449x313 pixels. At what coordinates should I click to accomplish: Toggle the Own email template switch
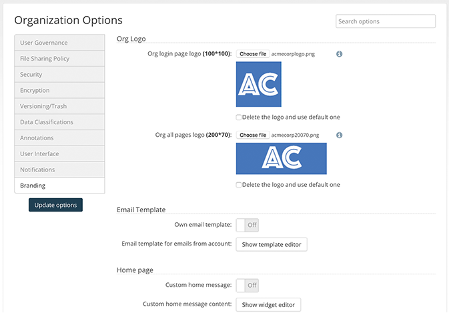pos(248,226)
